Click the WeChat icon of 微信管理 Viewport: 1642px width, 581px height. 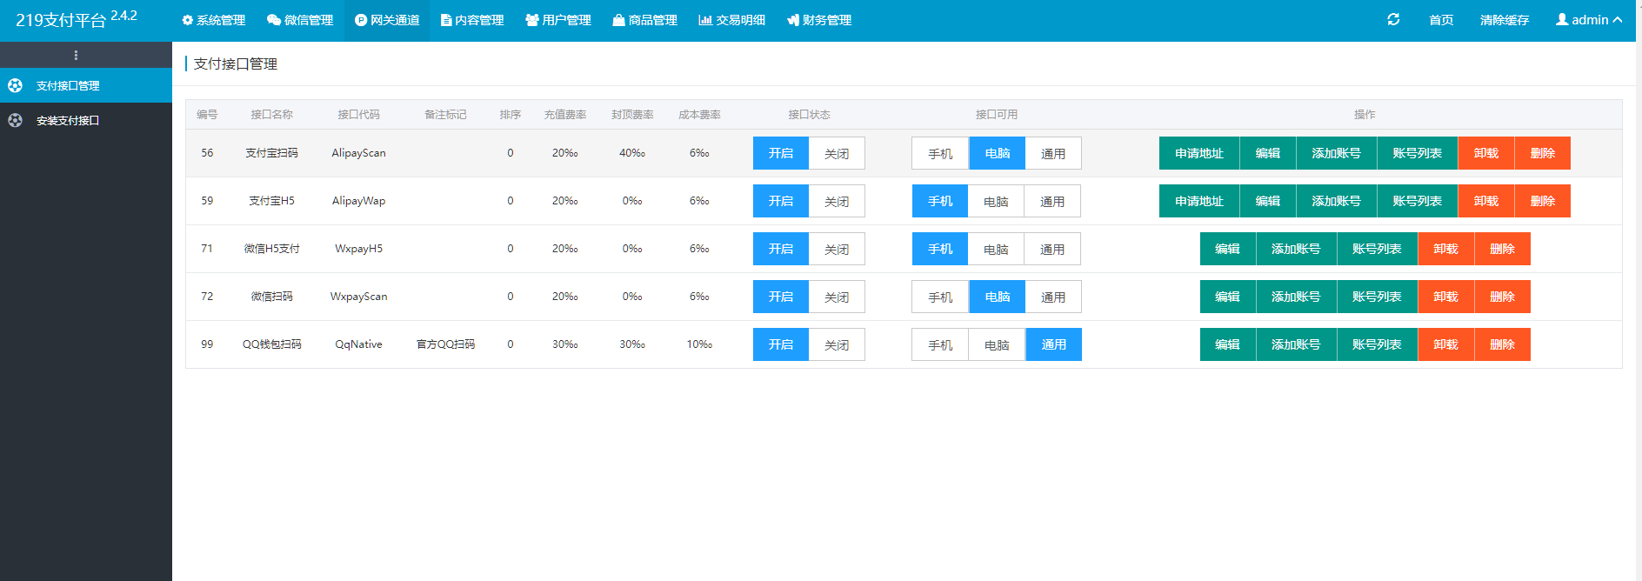(274, 20)
